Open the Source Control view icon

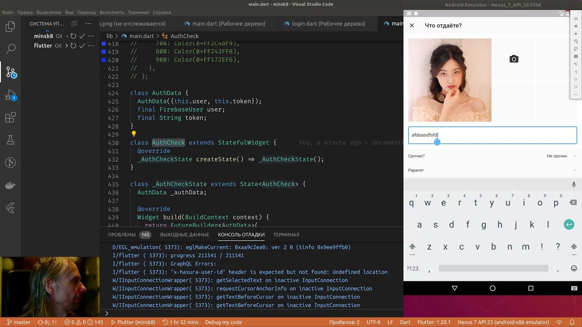[x=11, y=72]
